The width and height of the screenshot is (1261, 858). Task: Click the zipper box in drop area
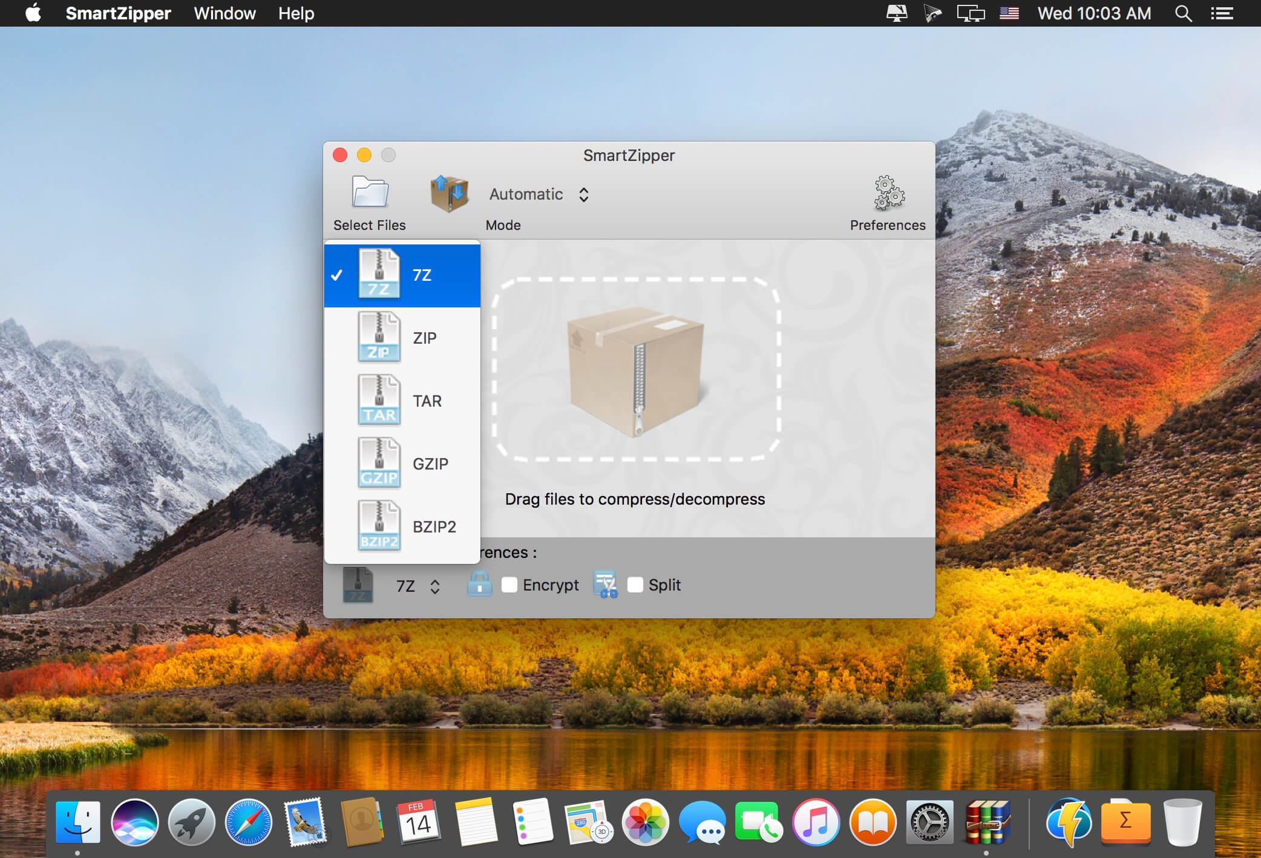[635, 369]
